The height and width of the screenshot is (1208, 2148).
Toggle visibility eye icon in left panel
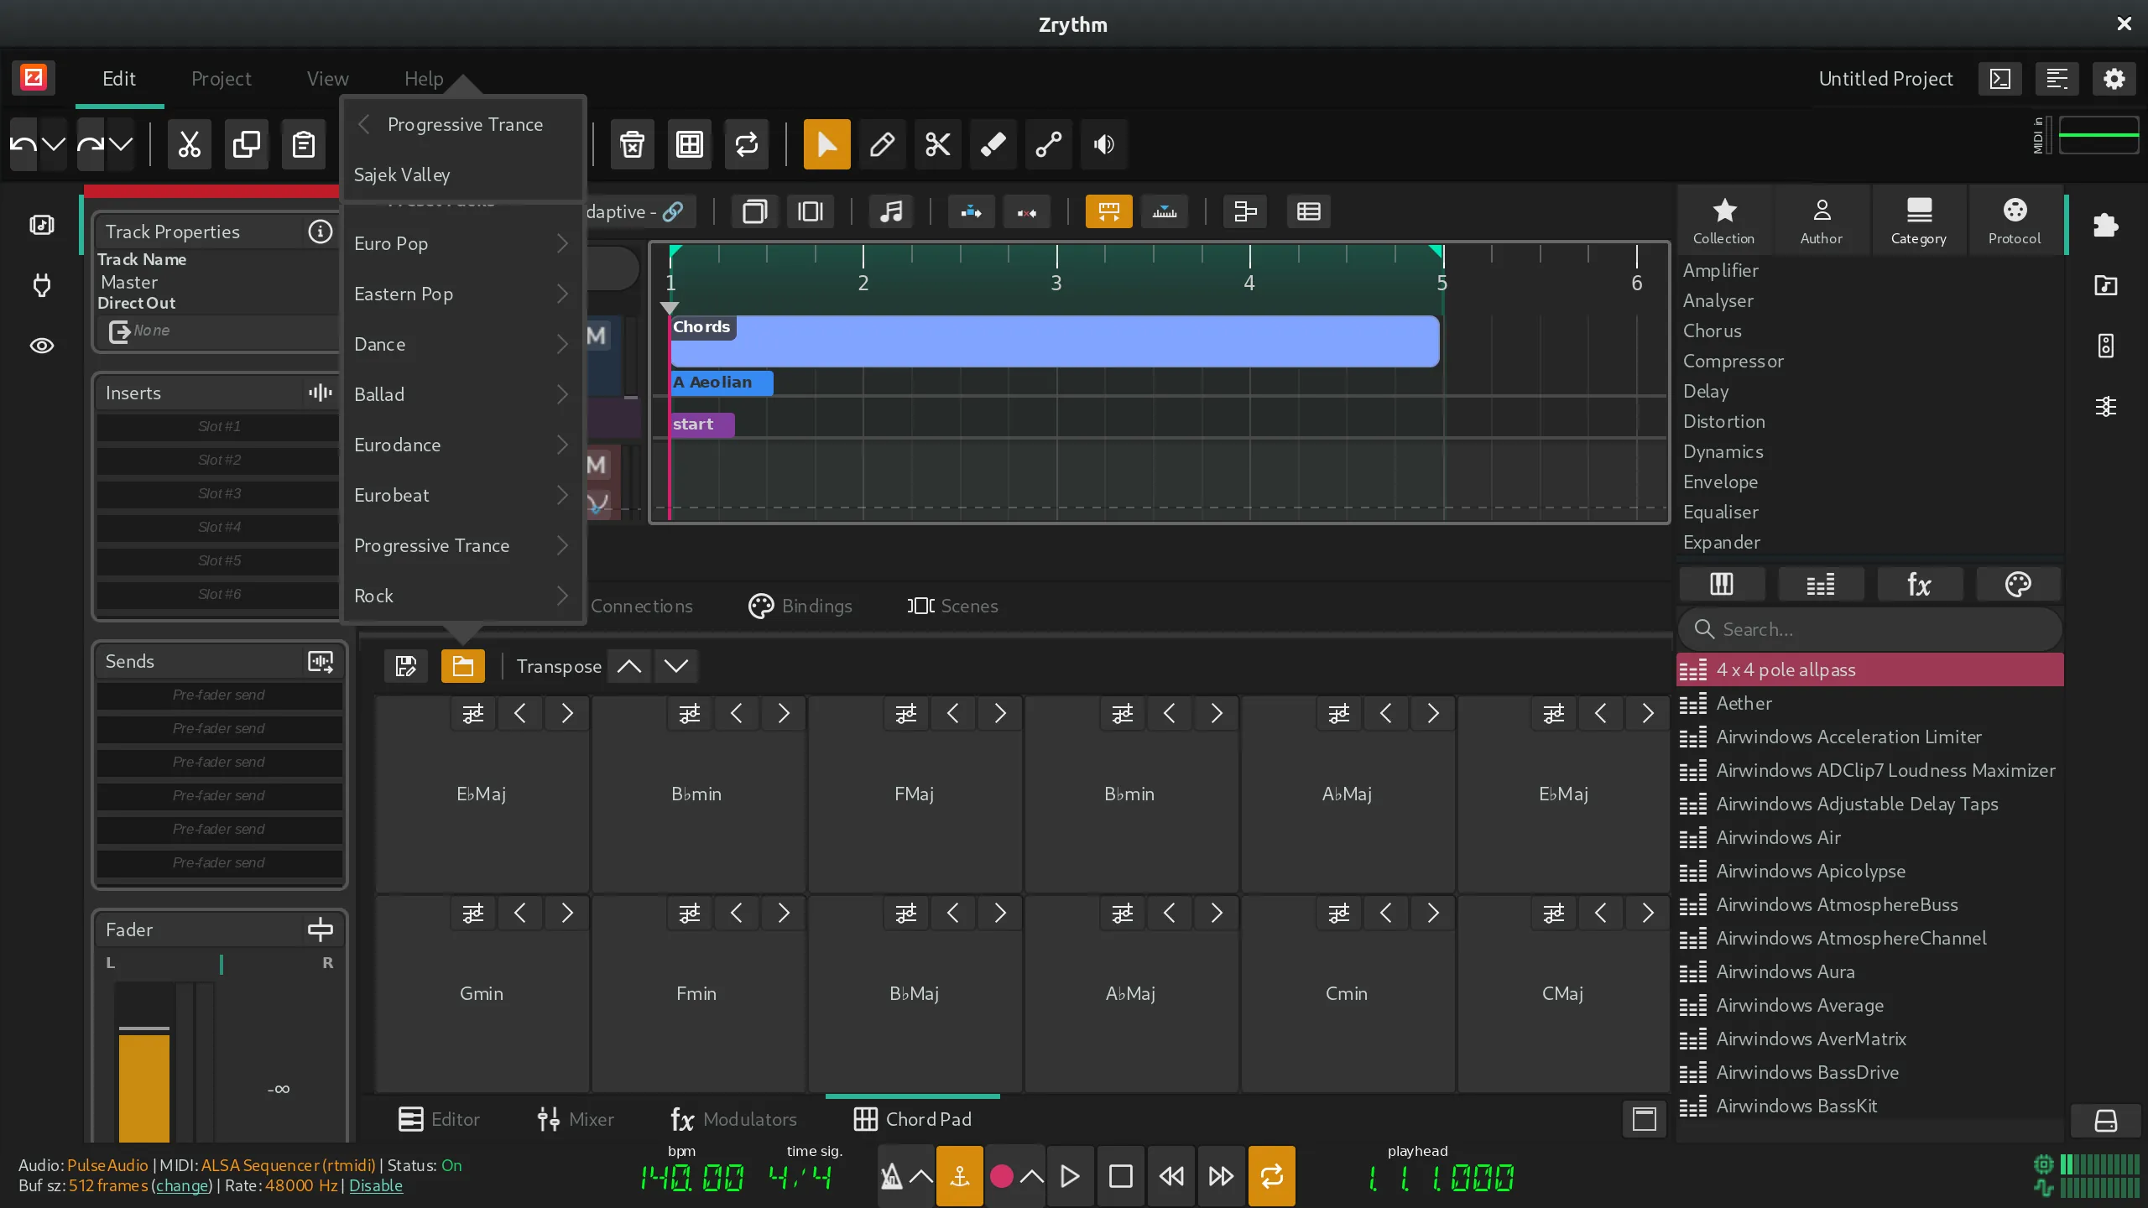[x=39, y=345]
